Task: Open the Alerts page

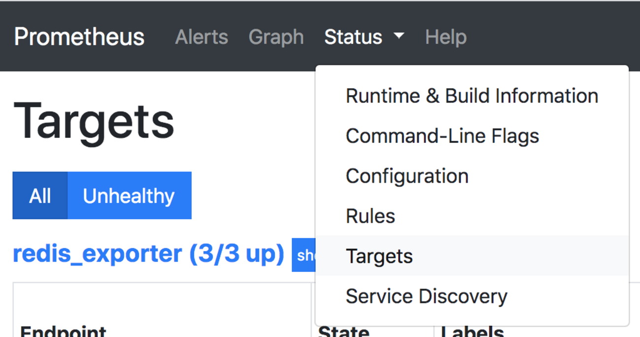Action: (x=202, y=37)
